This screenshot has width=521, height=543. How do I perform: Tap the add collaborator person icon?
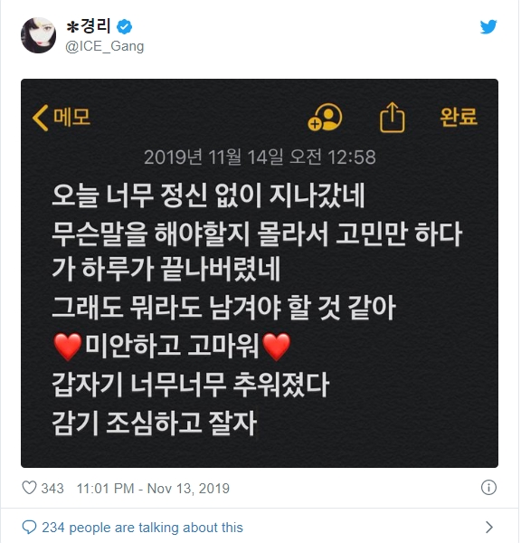point(325,117)
